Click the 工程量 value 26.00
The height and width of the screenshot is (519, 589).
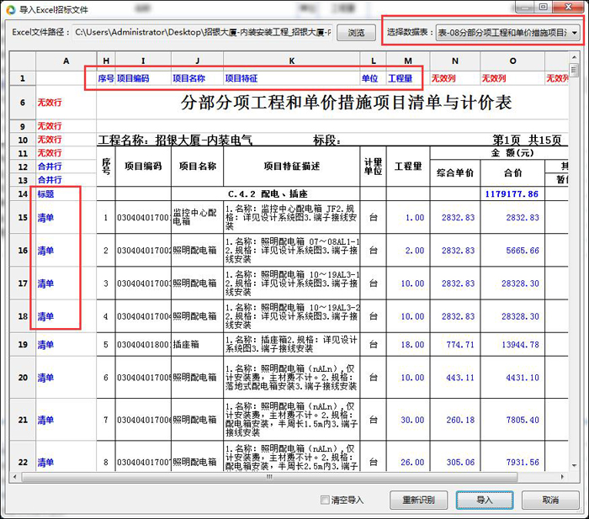pos(412,463)
